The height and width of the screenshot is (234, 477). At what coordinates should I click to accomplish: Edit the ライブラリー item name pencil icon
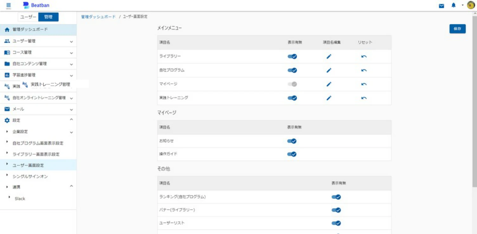pyautogui.click(x=329, y=57)
